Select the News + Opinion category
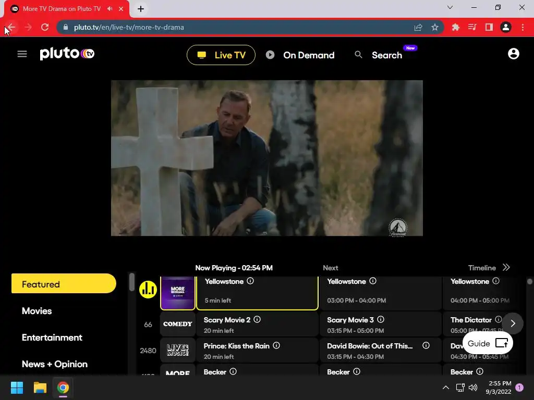Viewport: 534px width, 400px height. pos(55,364)
